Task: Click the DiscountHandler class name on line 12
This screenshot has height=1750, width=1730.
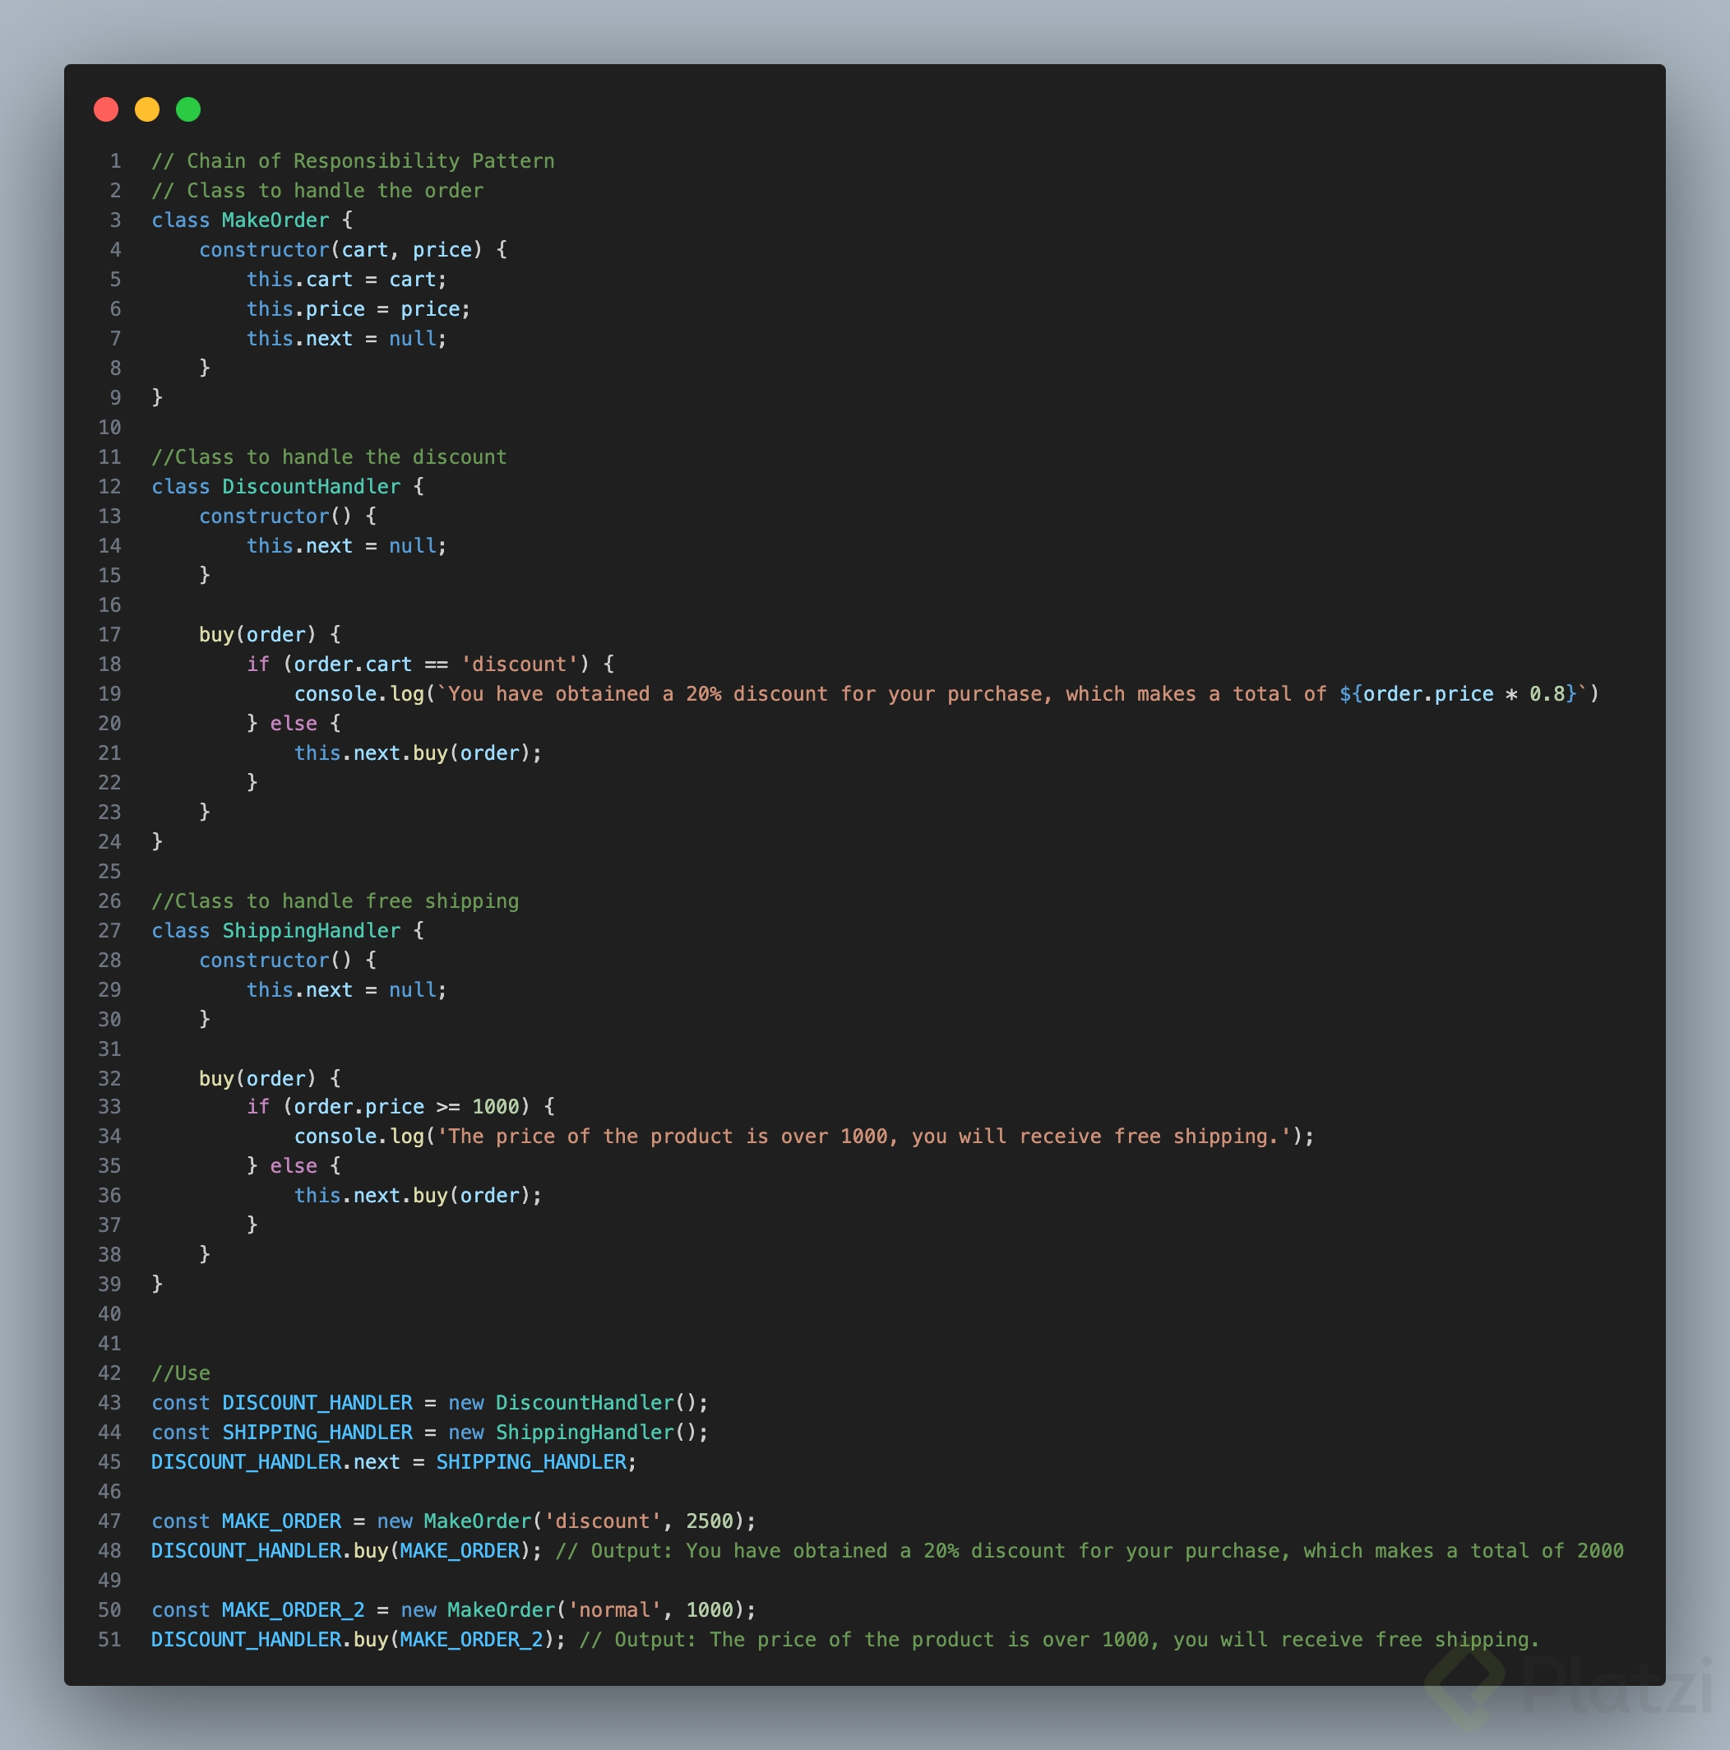Action: [311, 486]
